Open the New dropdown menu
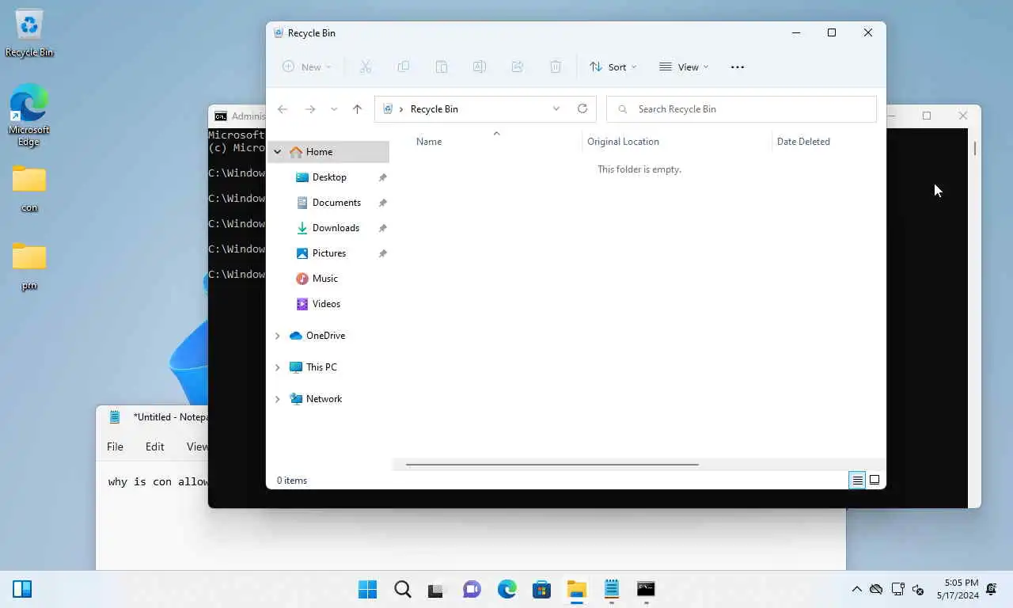Image resolution: width=1013 pixels, height=608 pixels. 307,67
